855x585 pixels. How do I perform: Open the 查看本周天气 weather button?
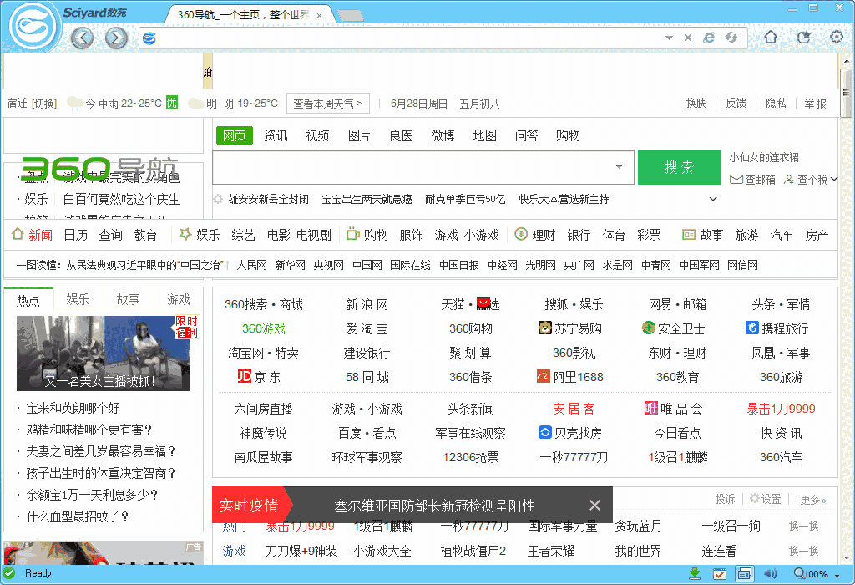(x=328, y=104)
